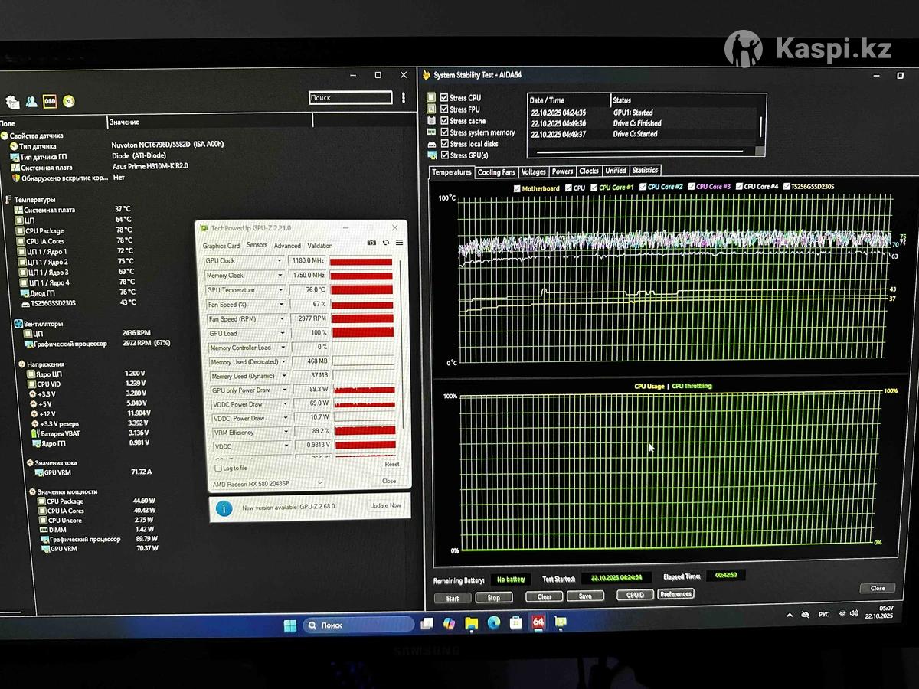
Task: Enable the Log to file checkbox
Action: pos(218,468)
